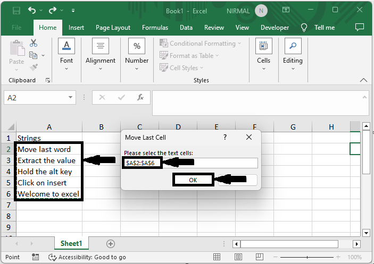Copy selection with Copy icon
Viewport: 374px width, 264px height.
33,55
